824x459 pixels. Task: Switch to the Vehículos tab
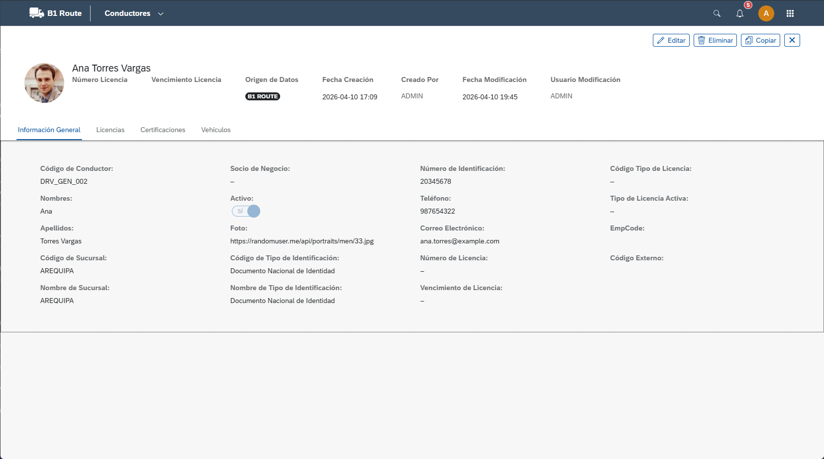[x=216, y=130]
